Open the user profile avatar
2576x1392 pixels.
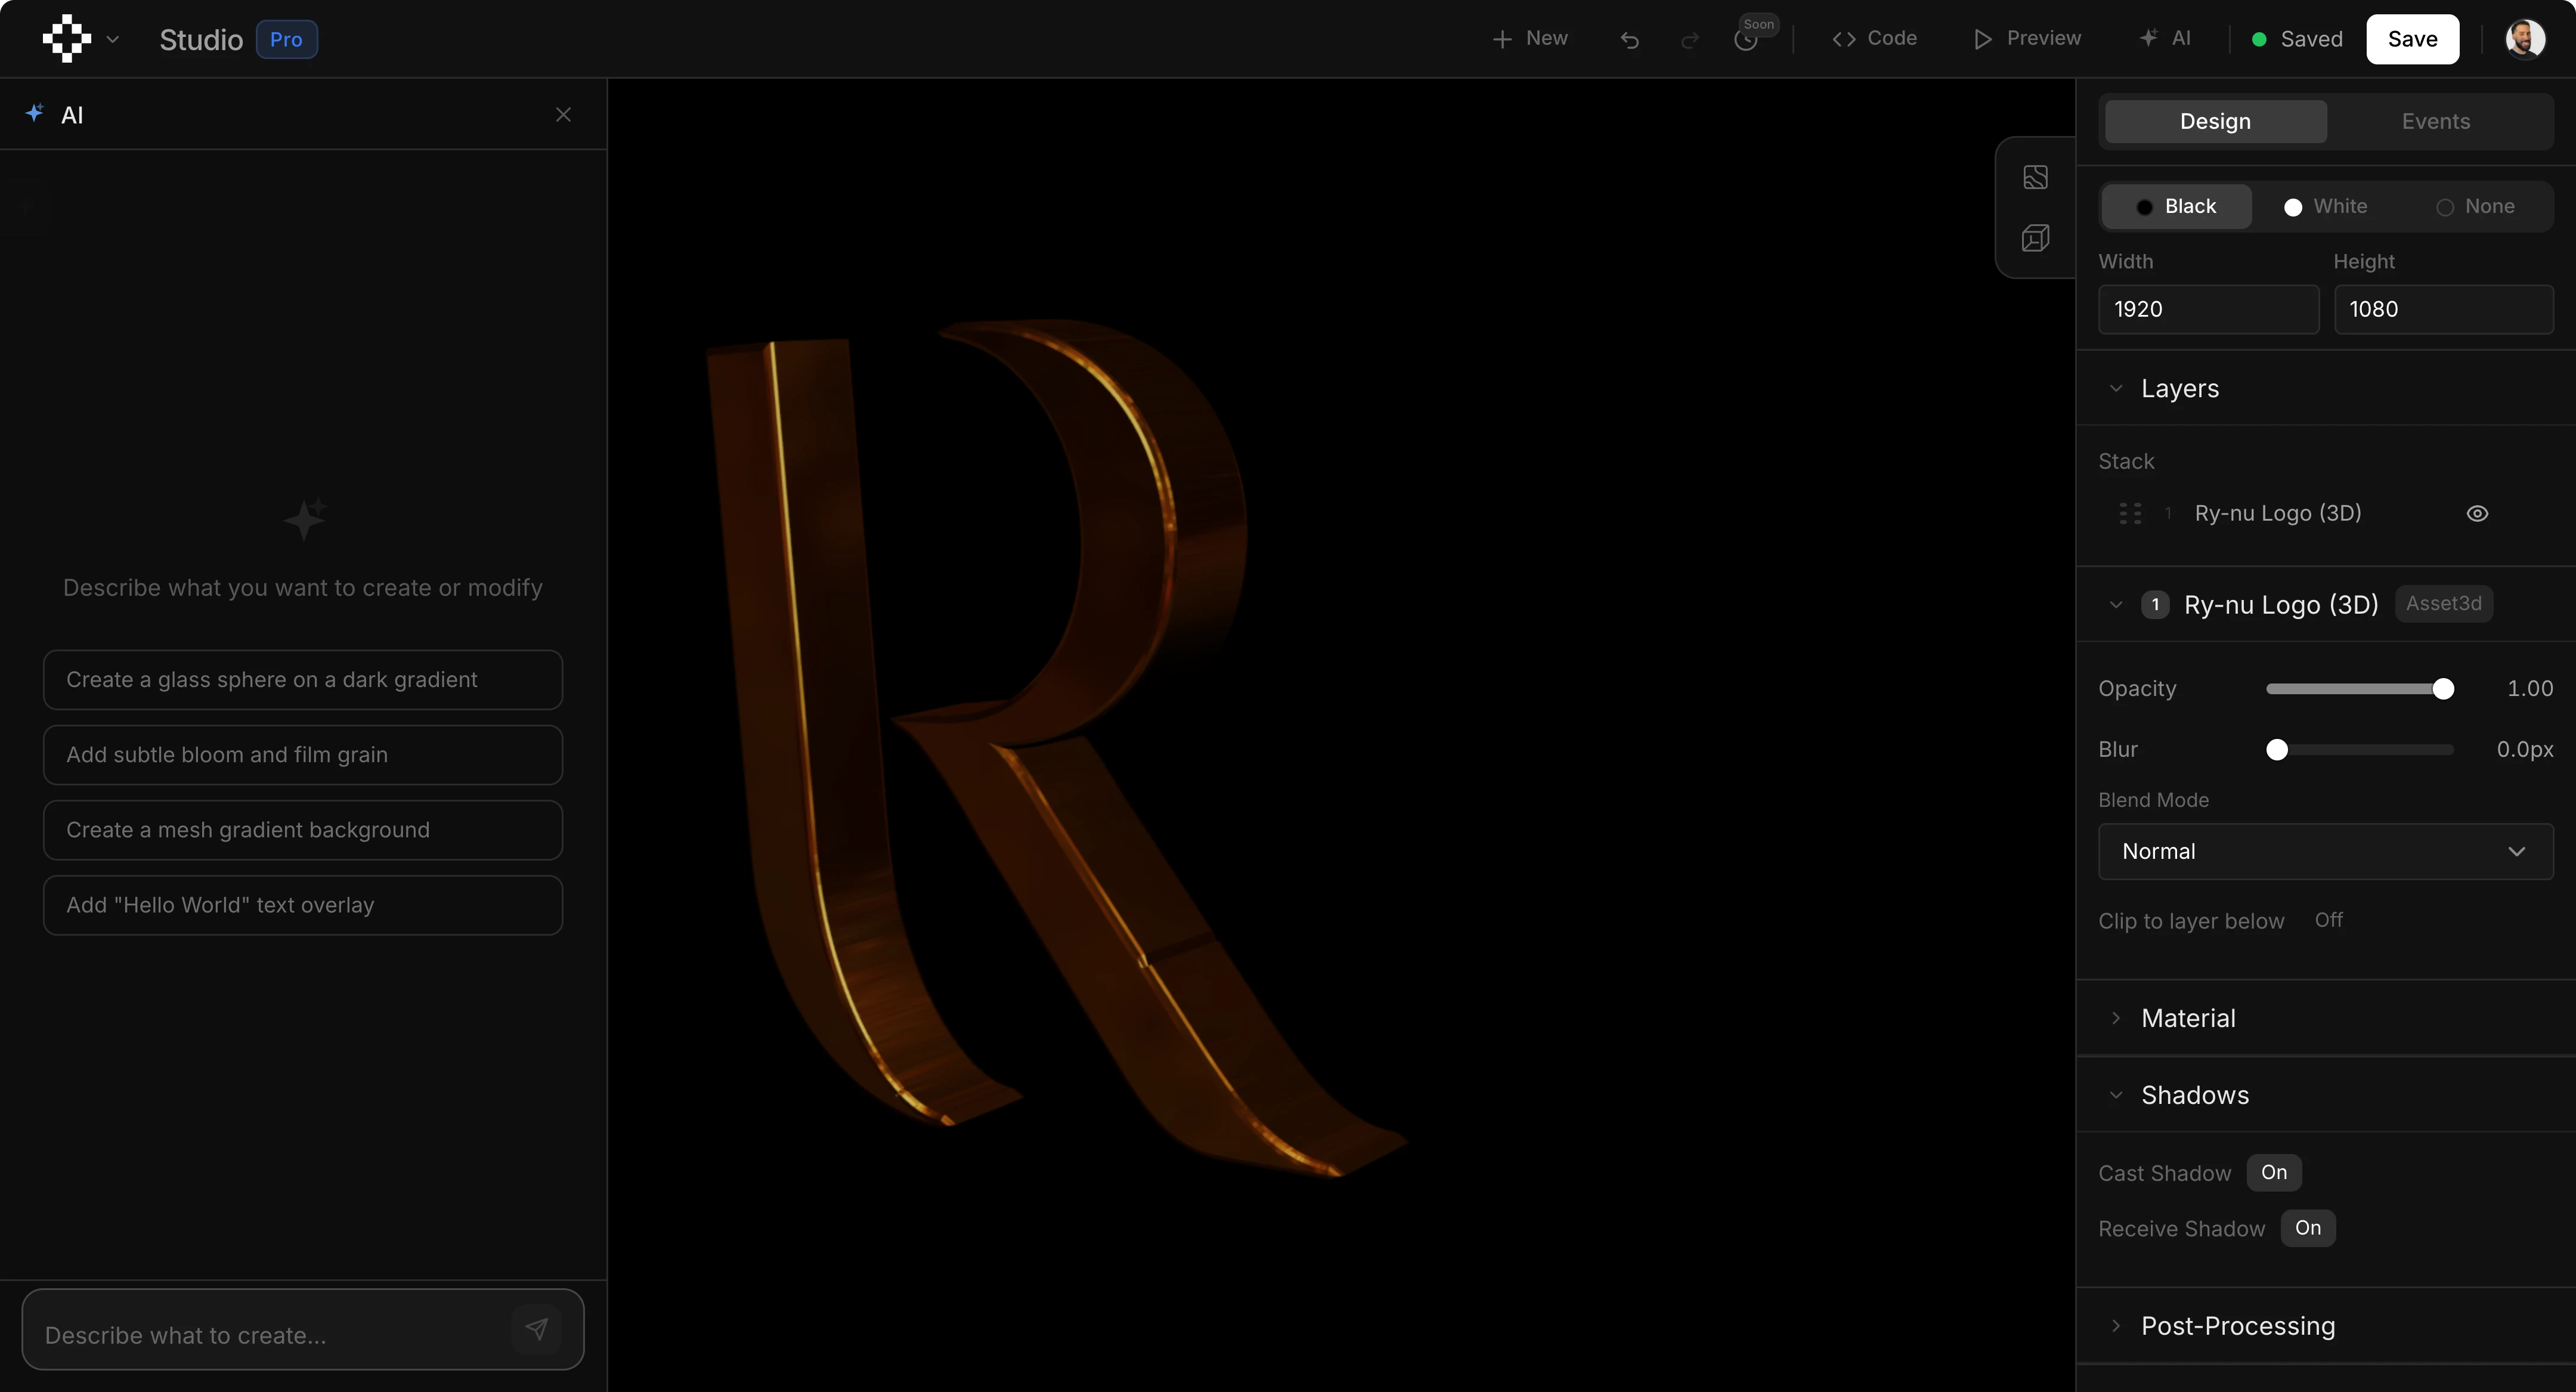[x=2524, y=39]
